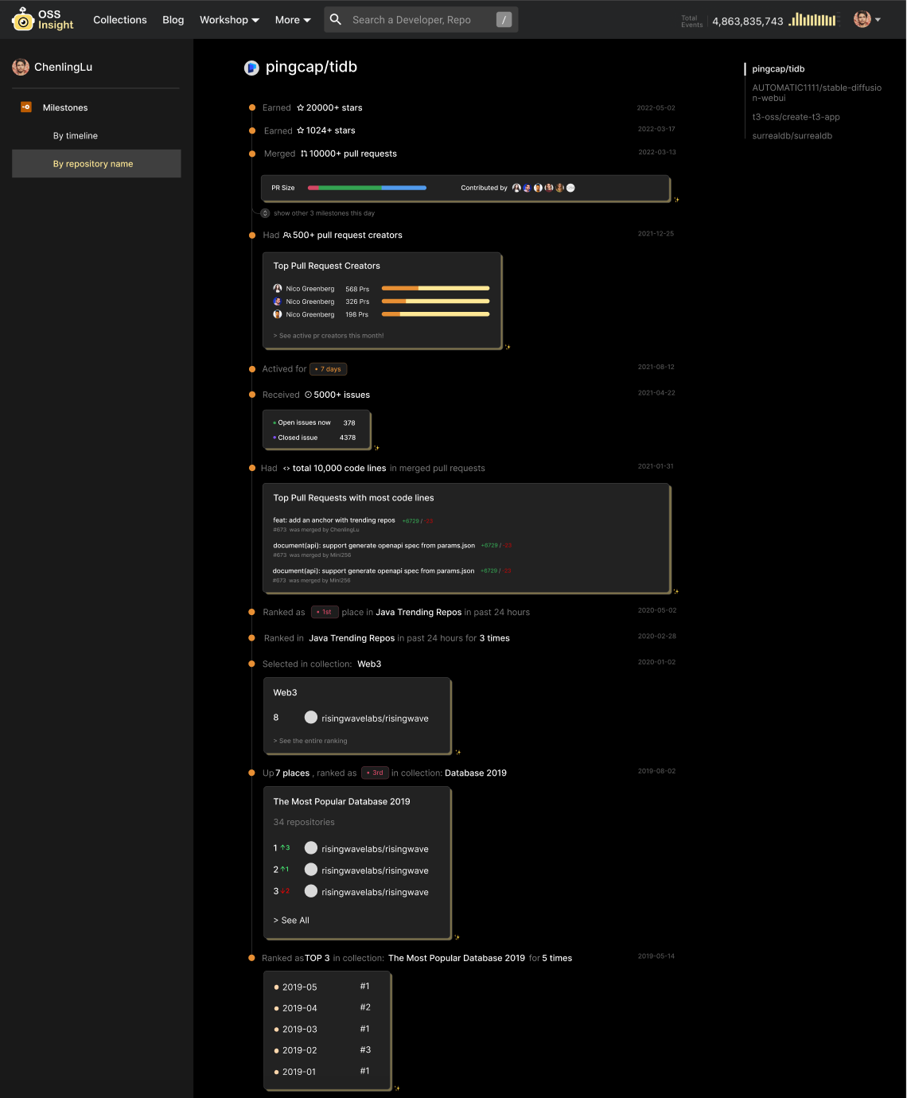Expand show other 3 milestones this day
The height and width of the screenshot is (1098, 907).
click(317, 213)
